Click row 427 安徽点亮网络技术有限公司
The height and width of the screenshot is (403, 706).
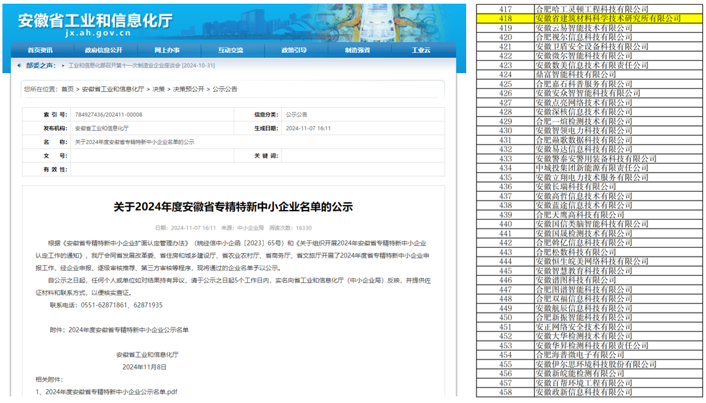click(583, 102)
